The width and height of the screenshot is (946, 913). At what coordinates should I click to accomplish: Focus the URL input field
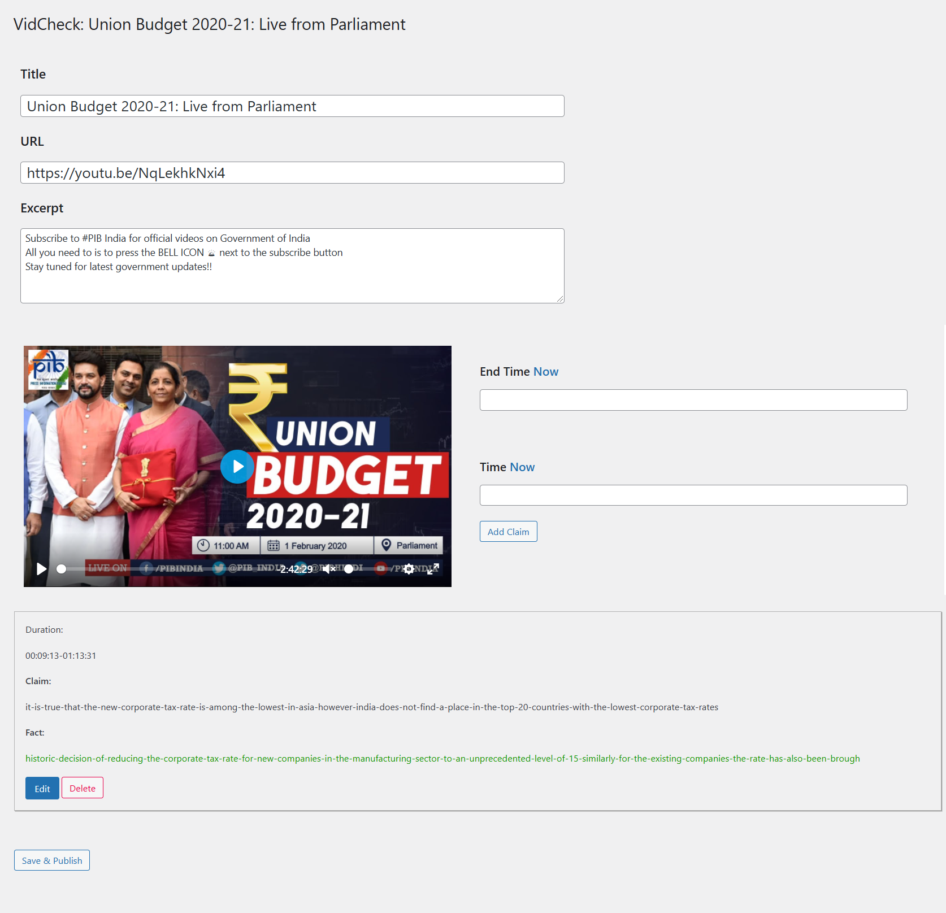coord(292,173)
